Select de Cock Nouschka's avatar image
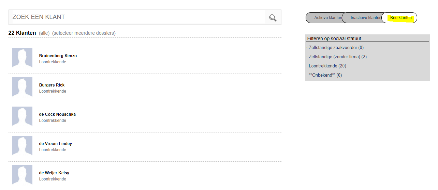Screen dimensions: 438x190 pos(22,116)
